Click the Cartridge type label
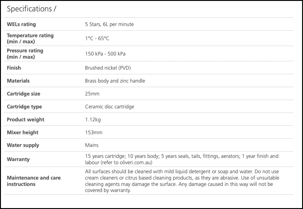303x209 pixels. (x=24, y=107)
